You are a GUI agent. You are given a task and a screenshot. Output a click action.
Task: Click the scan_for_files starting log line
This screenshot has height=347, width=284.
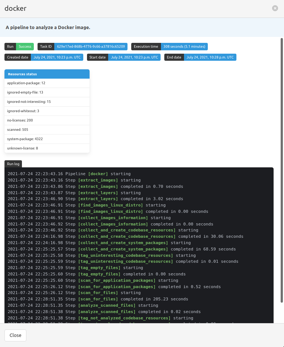[x=74, y=293]
